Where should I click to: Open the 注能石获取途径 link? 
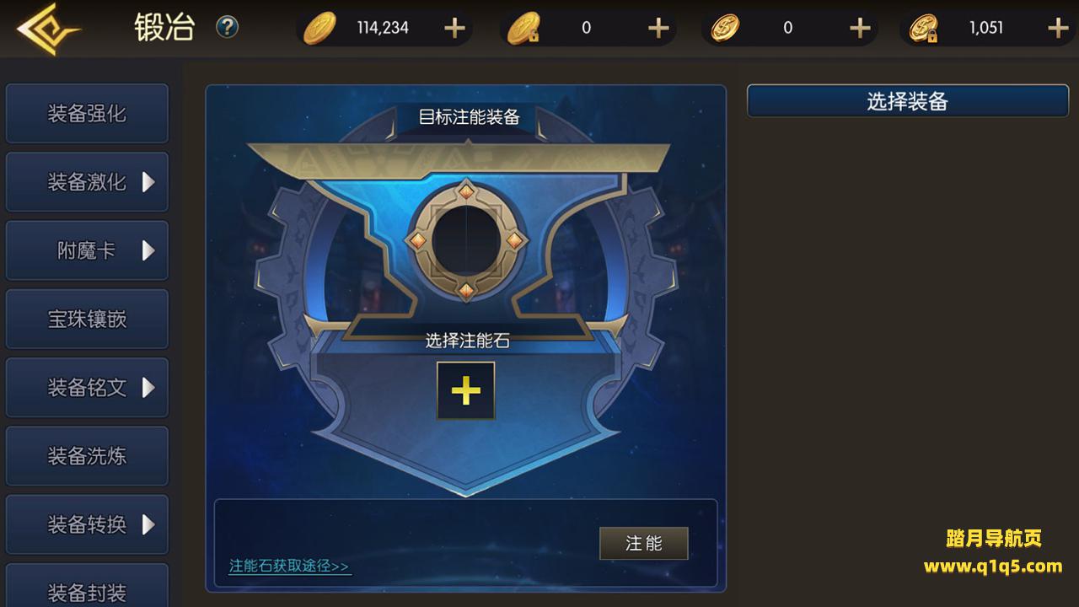tap(289, 566)
